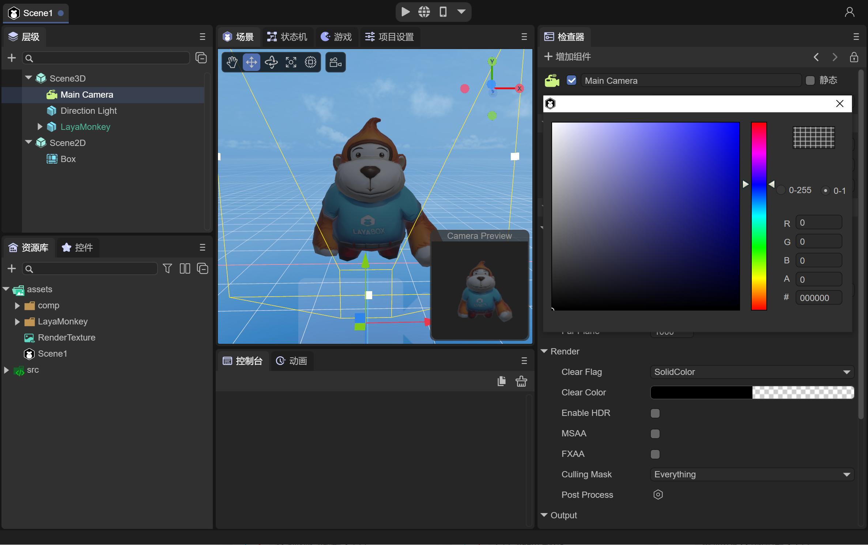Click the filter icon in assets panel

(x=167, y=269)
